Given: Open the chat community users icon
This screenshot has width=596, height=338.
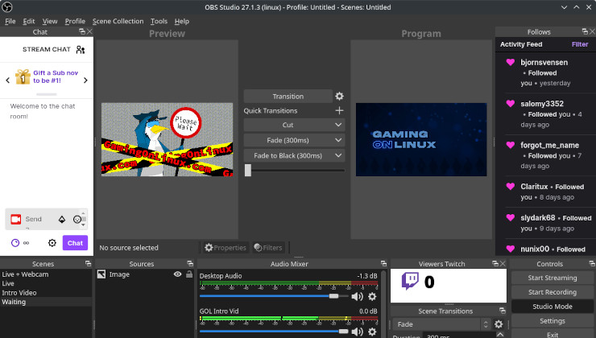Looking at the screenshot, I should [81, 49].
